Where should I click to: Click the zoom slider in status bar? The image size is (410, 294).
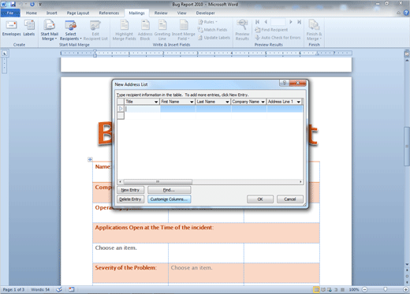point(386,289)
